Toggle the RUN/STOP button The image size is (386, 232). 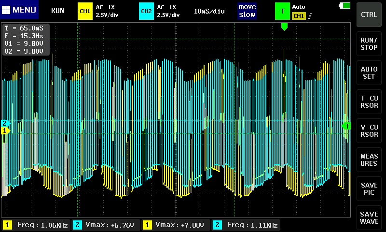tap(369, 43)
